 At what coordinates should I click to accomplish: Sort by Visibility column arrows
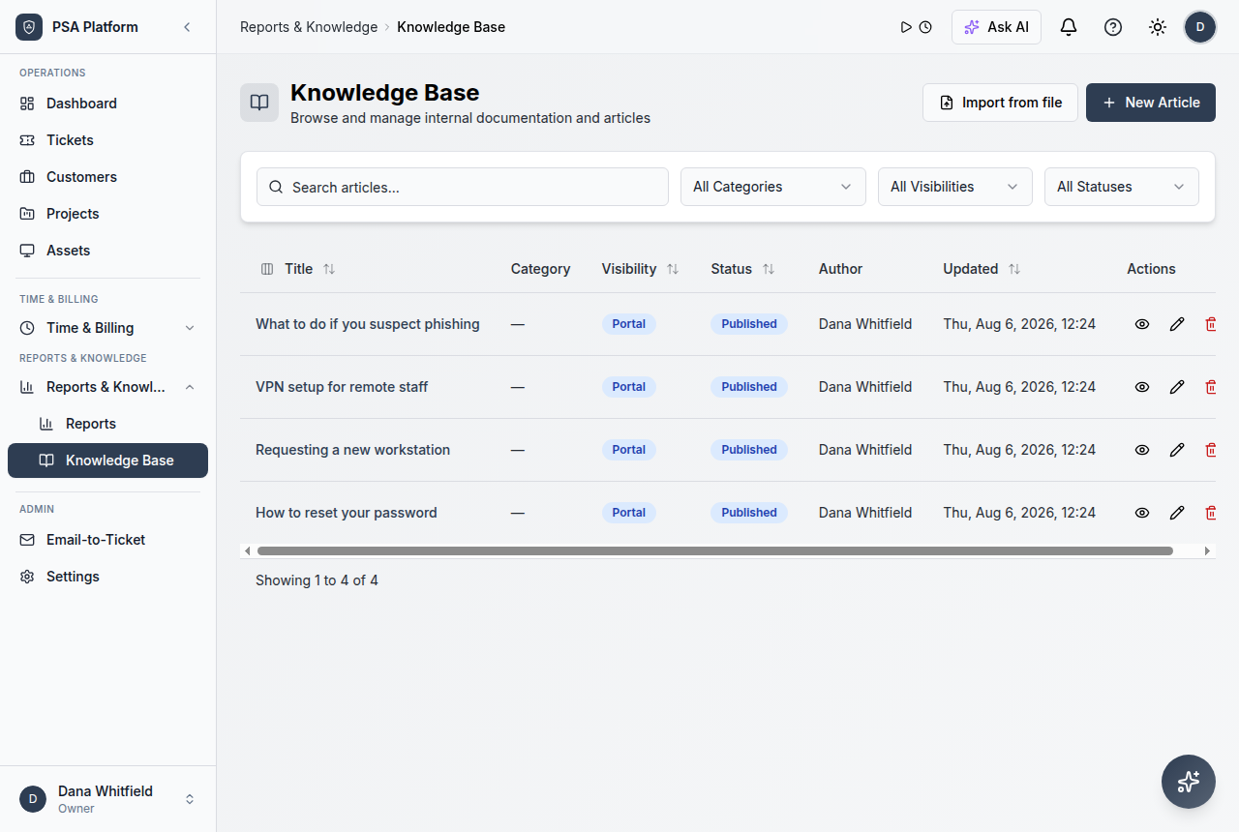click(673, 269)
